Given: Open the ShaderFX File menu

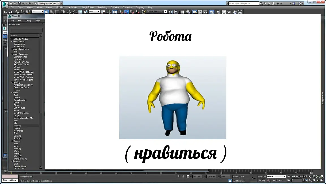Looking at the screenshot, I should [12, 21].
